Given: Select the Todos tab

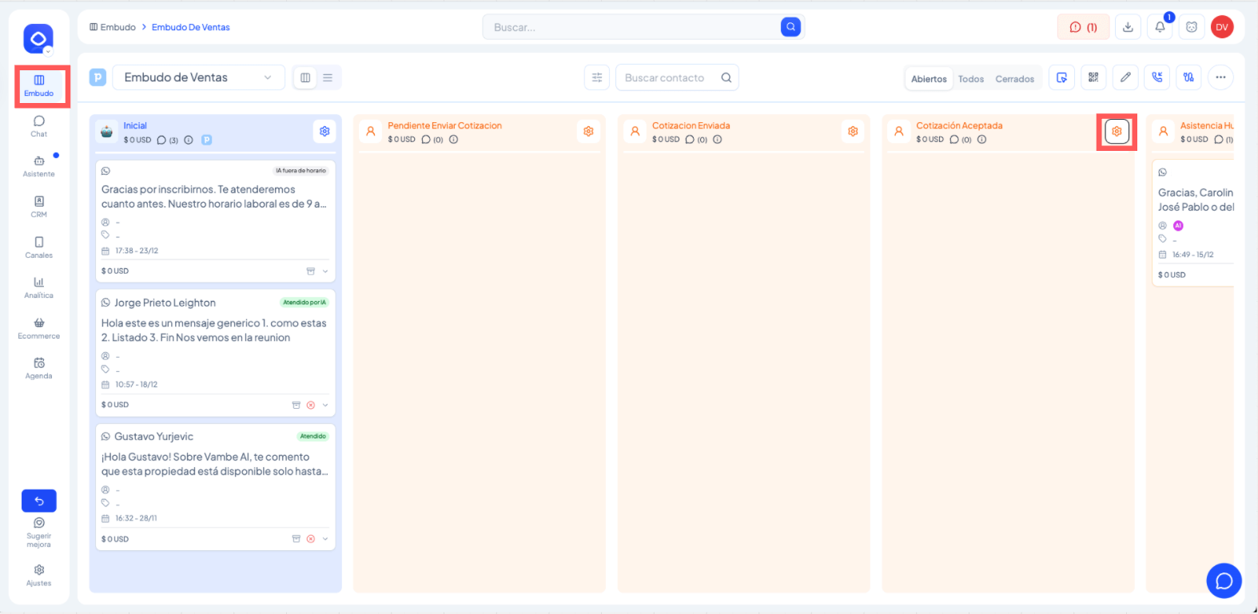Looking at the screenshot, I should click(x=971, y=79).
